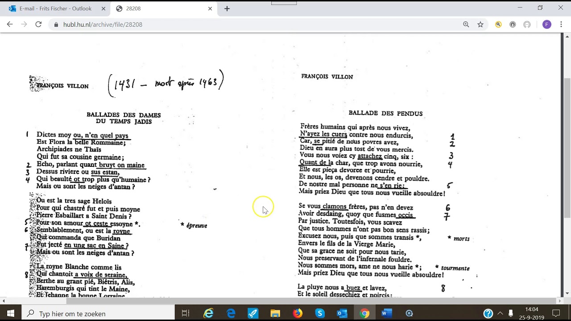Minimize the Chrome window
This screenshot has height=321, width=571.
520,8
